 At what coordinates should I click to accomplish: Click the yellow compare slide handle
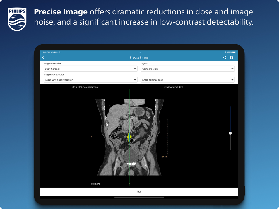coord(129,137)
